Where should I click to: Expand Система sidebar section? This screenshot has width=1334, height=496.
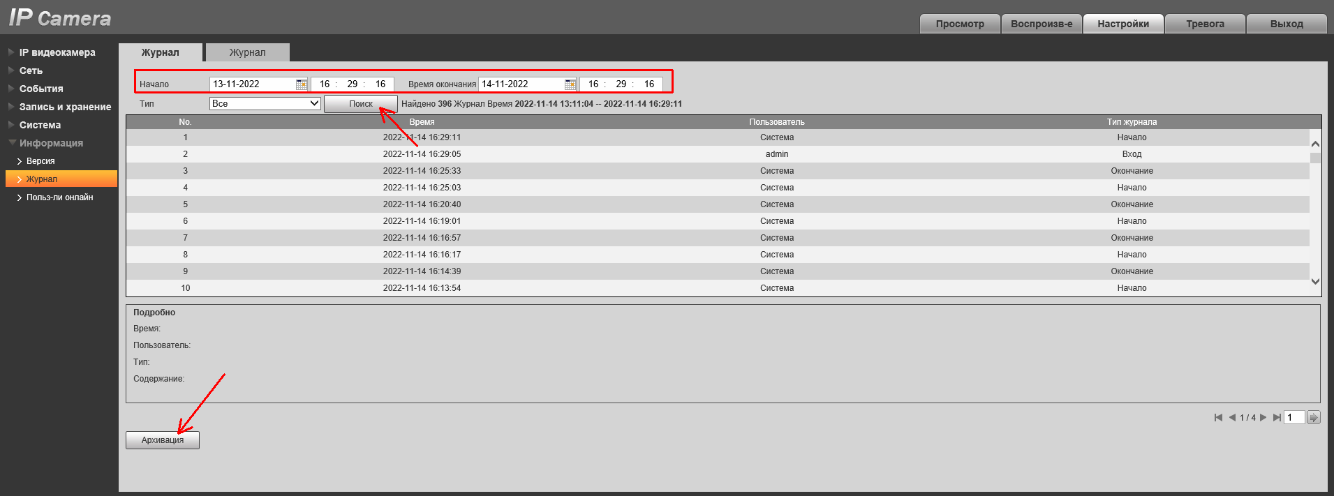coord(40,125)
